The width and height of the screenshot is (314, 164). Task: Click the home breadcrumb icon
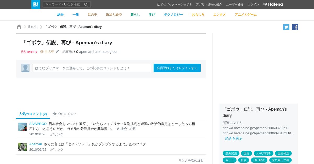click(19, 27)
